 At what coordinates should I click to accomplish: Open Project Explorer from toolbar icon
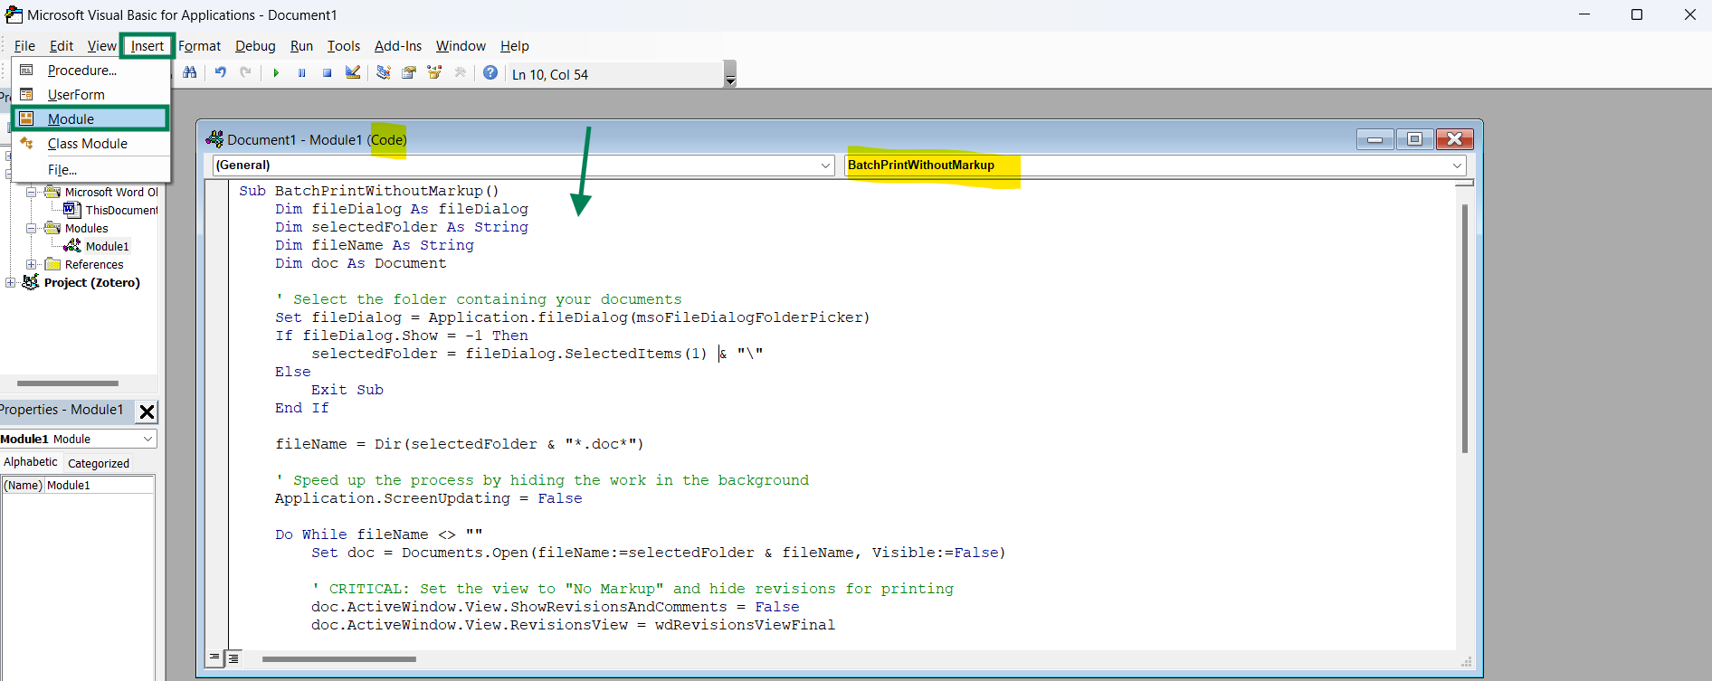click(x=384, y=73)
